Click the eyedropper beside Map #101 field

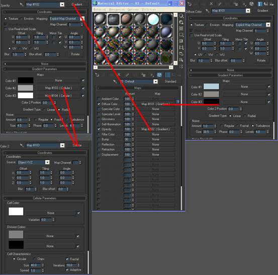pyautogui.click(x=207, y=11)
